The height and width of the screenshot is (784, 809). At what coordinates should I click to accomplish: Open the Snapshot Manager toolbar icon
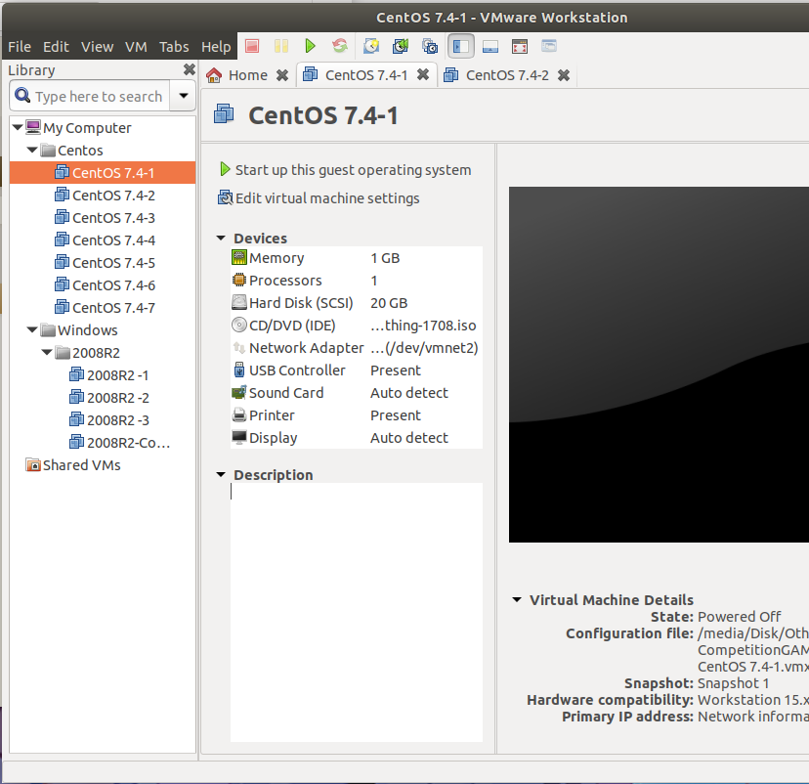[430, 47]
